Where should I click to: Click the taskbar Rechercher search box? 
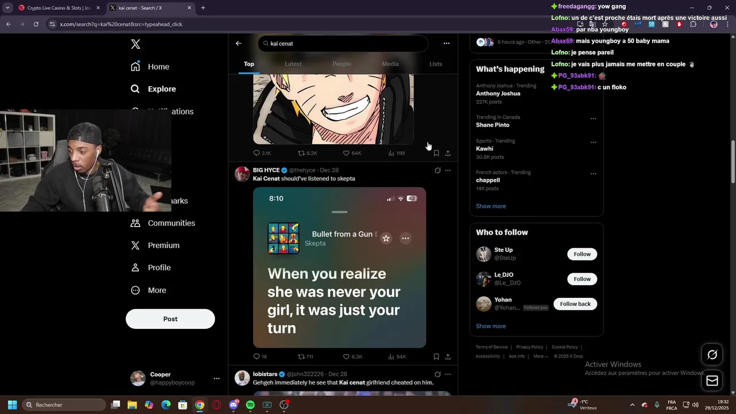pyautogui.click(x=64, y=405)
